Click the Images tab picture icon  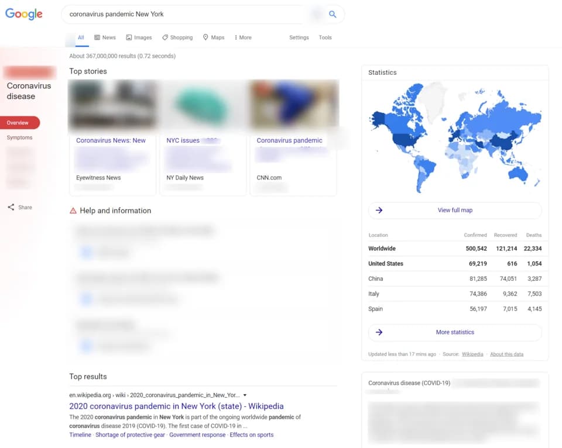pos(129,37)
